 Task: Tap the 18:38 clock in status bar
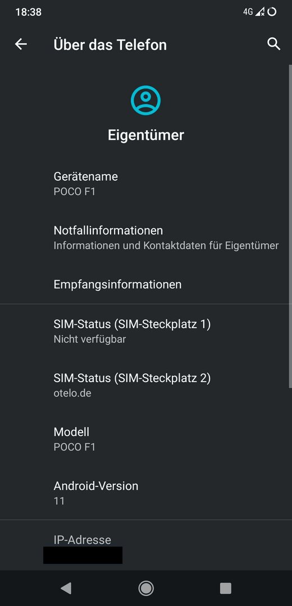(28, 12)
